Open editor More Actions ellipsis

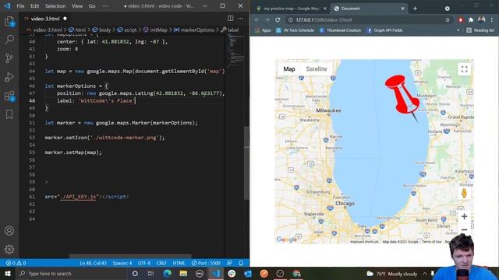[x=241, y=19]
